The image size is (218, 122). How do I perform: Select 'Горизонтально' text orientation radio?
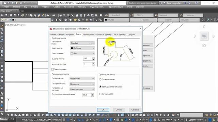coord(100,79)
